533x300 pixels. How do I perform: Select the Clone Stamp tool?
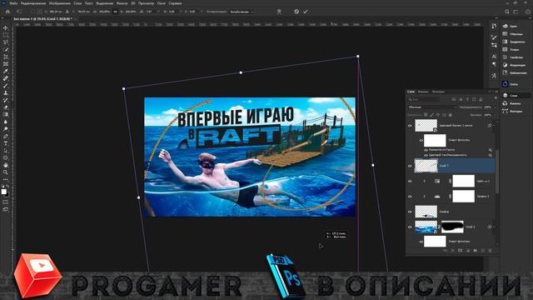(x=6, y=92)
